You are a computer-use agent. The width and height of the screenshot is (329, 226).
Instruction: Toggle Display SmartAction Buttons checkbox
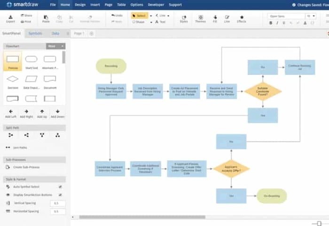click(x=60, y=195)
